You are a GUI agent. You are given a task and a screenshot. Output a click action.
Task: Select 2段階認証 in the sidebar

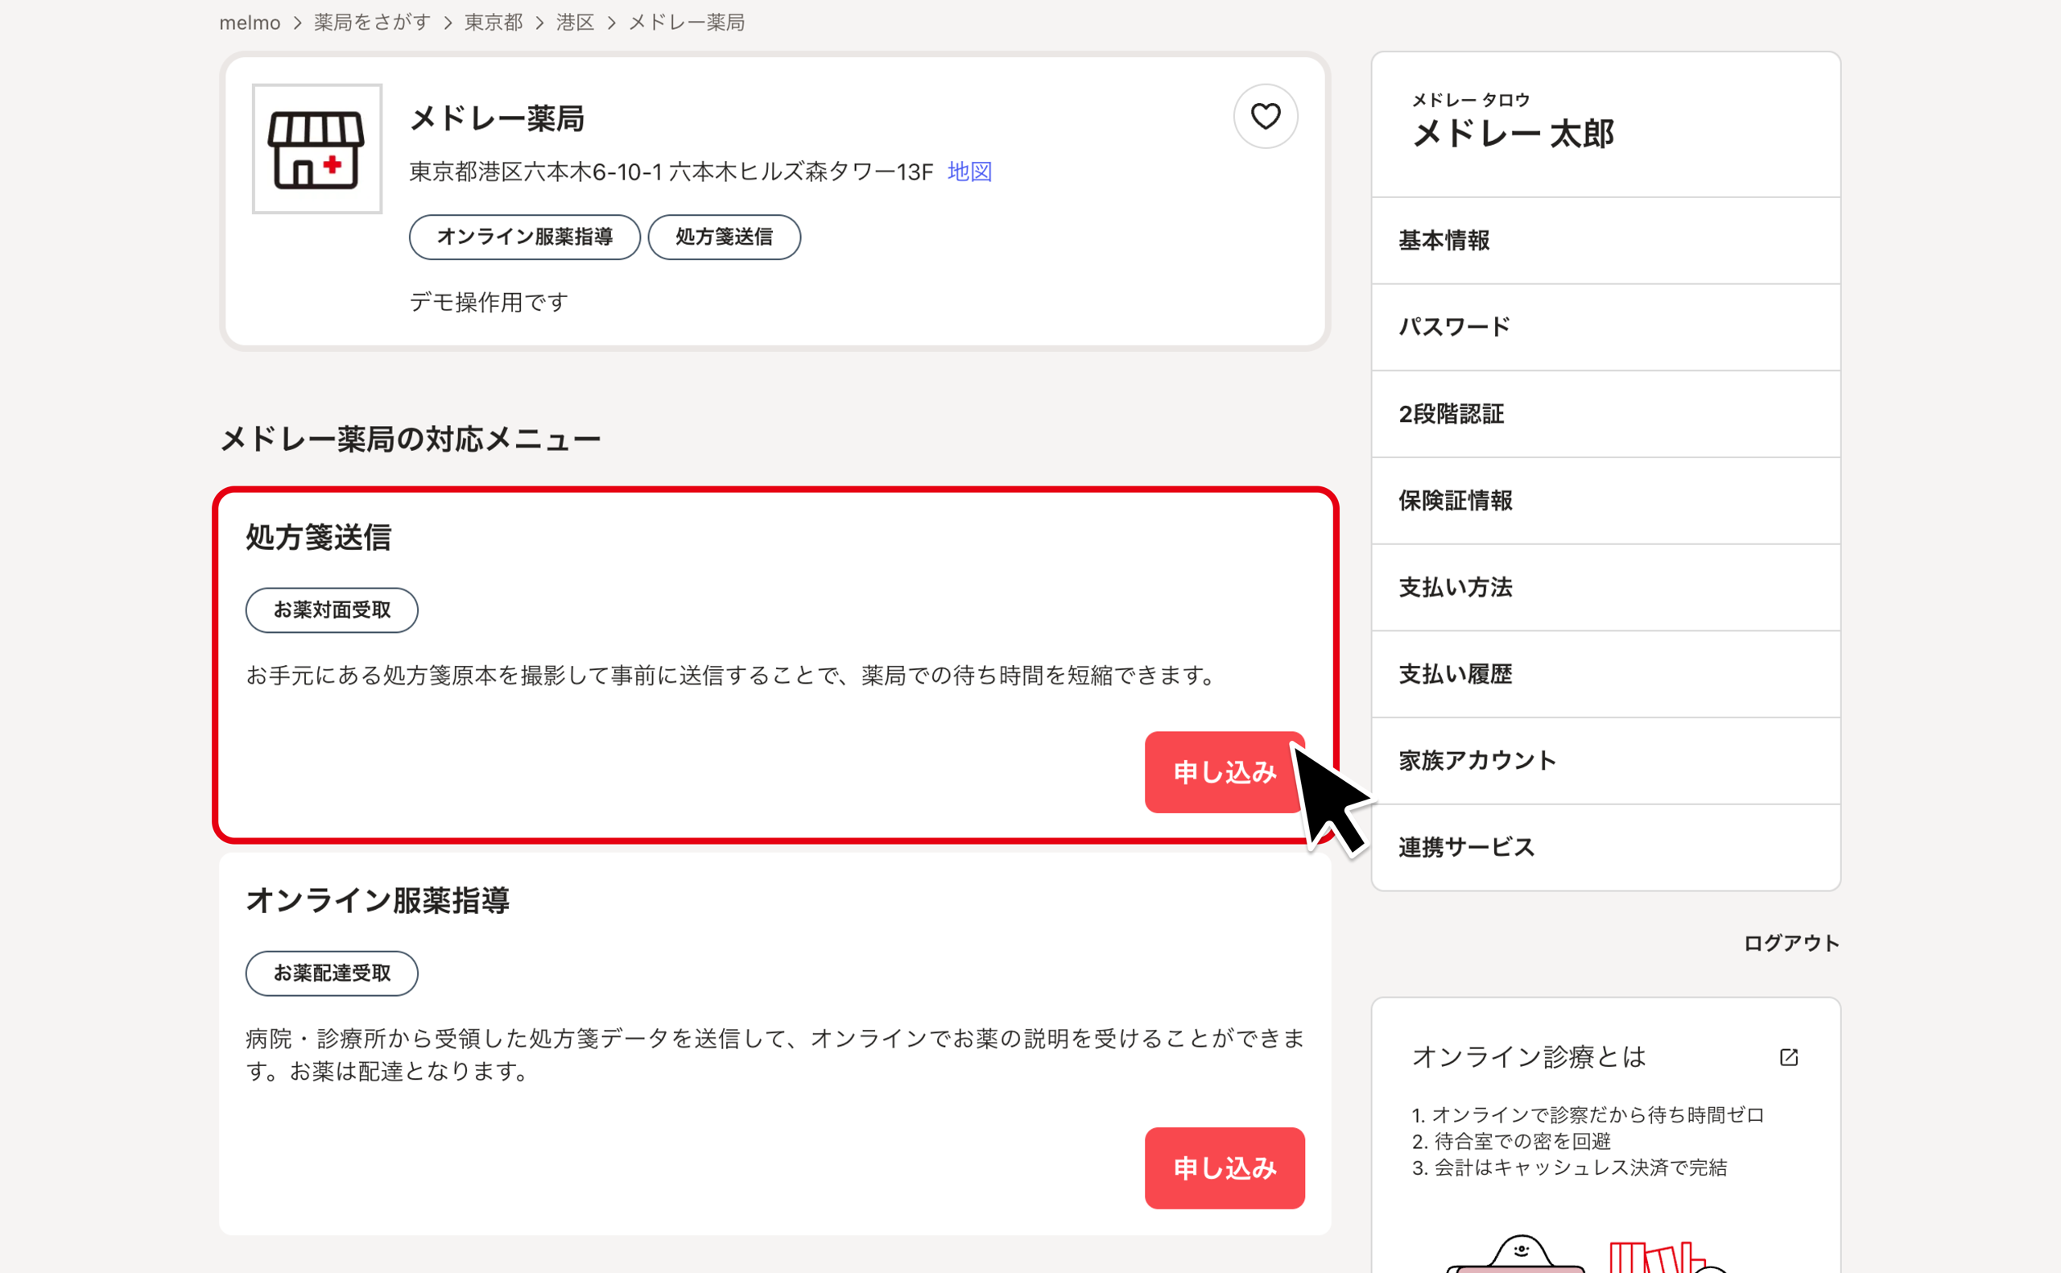point(1451,414)
